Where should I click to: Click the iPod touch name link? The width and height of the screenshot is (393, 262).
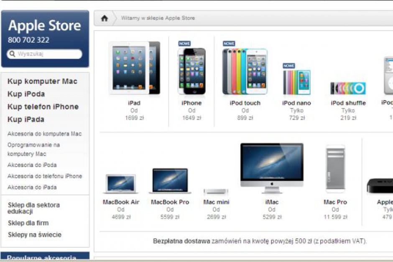pyautogui.click(x=245, y=103)
